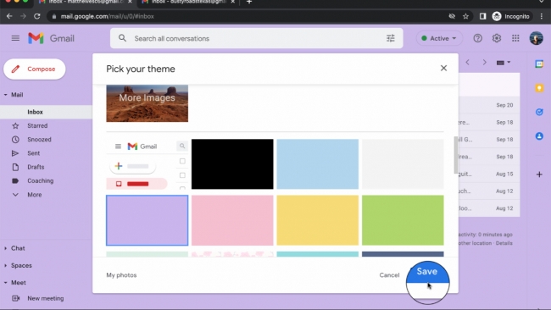The width and height of the screenshot is (551, 310).
Task: Start a New meeting
Action: tap(46, 298)
